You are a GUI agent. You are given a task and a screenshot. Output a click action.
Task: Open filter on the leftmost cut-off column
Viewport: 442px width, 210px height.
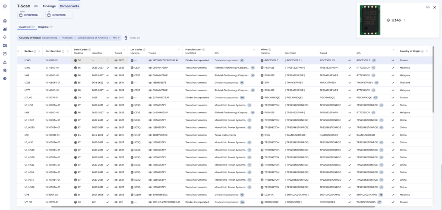point(19,51)
